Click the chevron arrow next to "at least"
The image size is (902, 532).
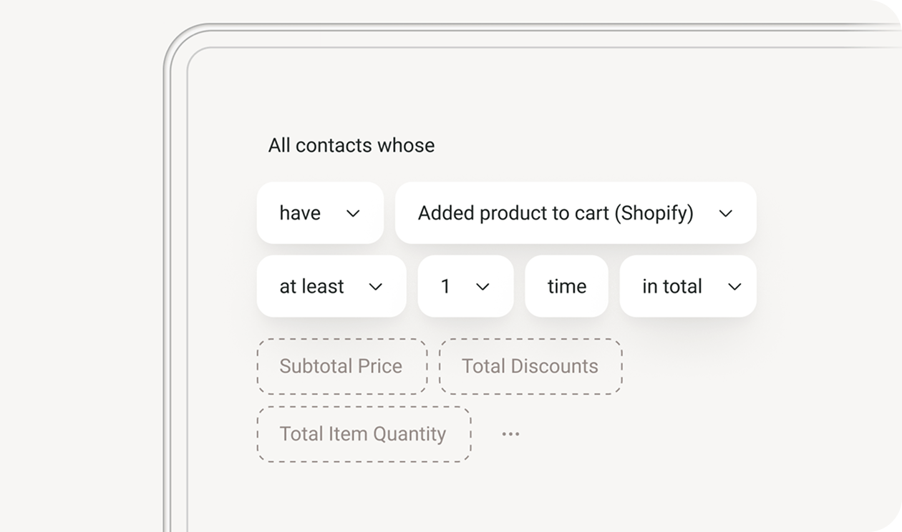tap(375, 287)
